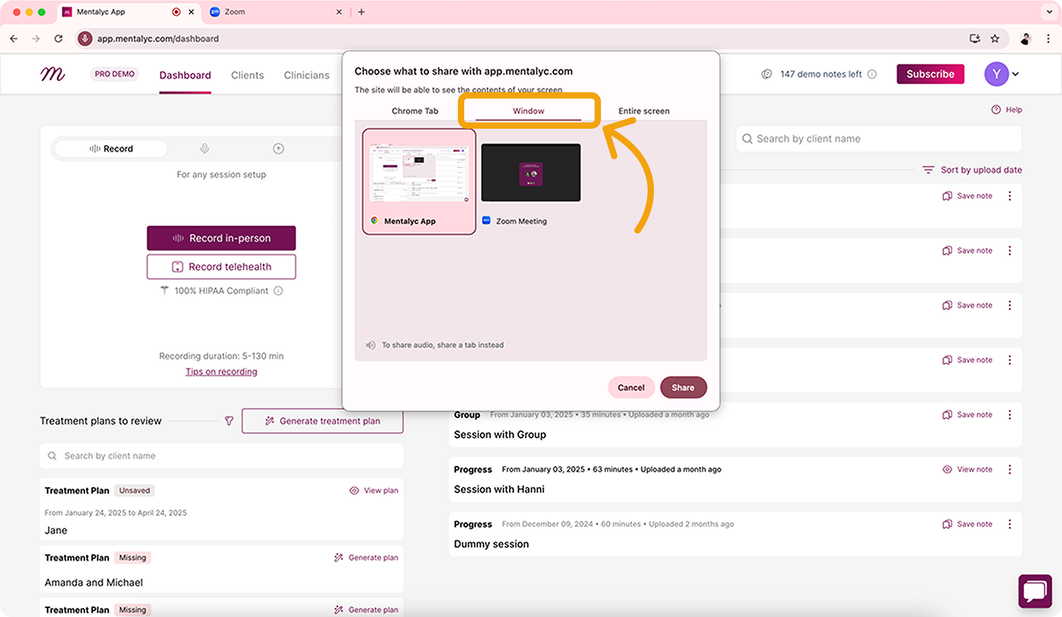Switch to Chrome Tab sharing option
This screenshot has height=617, width=1062.
[x=415, y=111]
